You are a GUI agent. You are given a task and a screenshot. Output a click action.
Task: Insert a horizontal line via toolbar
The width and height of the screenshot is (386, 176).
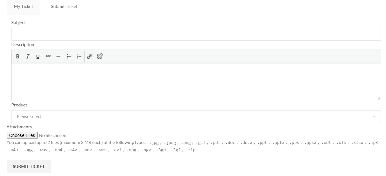pos(58,57)
